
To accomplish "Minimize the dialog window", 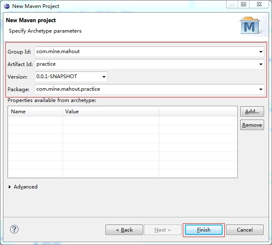I will (x=232, y=4).
